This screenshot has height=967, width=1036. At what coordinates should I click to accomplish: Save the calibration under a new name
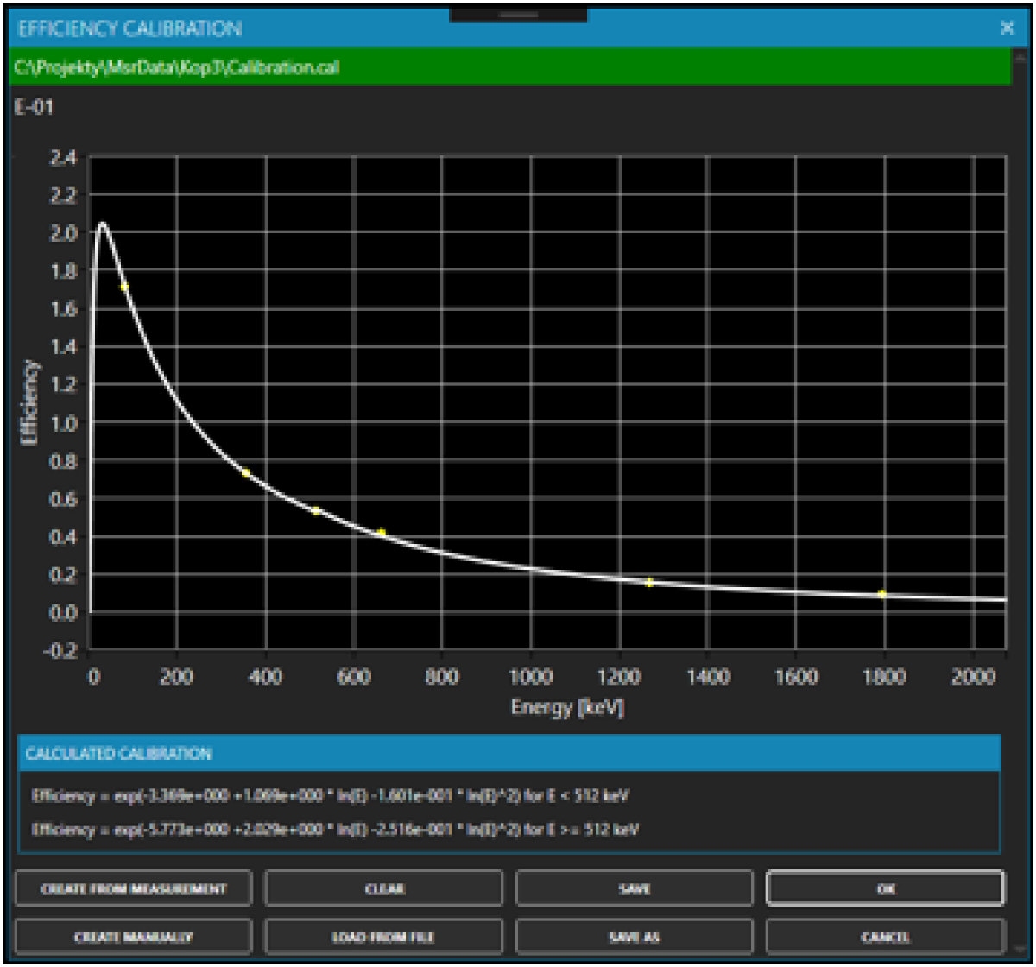[x=636, y=936]
